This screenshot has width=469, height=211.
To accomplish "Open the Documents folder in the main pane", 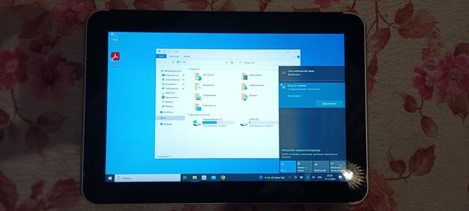I will click(x=204, y=87).
